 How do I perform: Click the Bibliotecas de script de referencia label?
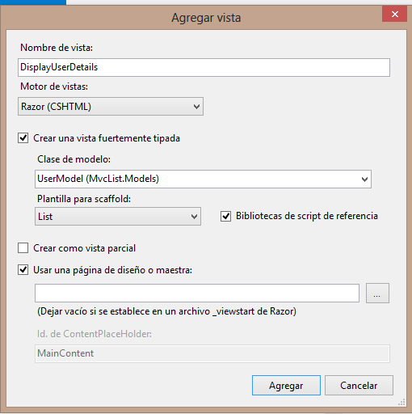coord(307,216)
